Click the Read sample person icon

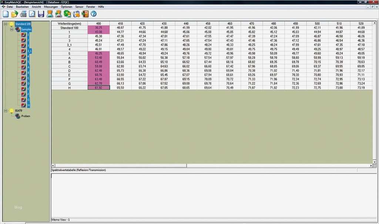click(x=58, y=14)
